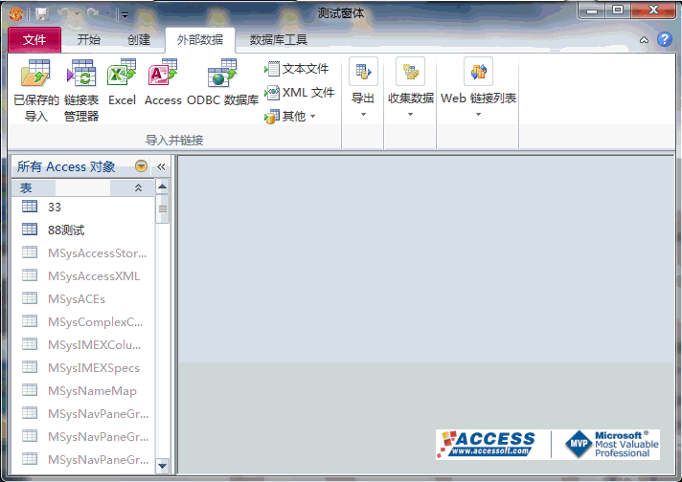Select the MSysACEs table

(x=83, y=299)
